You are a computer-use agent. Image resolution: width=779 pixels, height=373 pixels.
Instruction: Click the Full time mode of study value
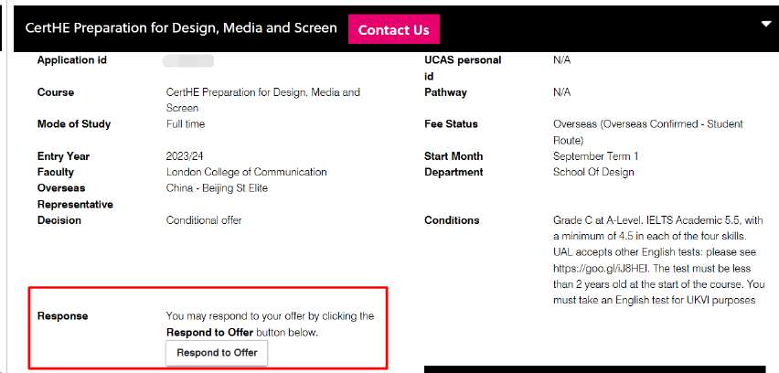coord(186,124)
